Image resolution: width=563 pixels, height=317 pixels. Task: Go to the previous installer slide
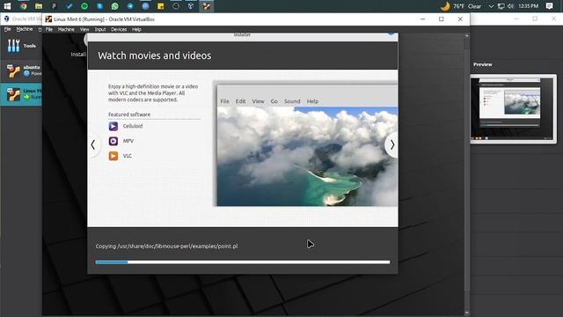click(x=93, y=144)
